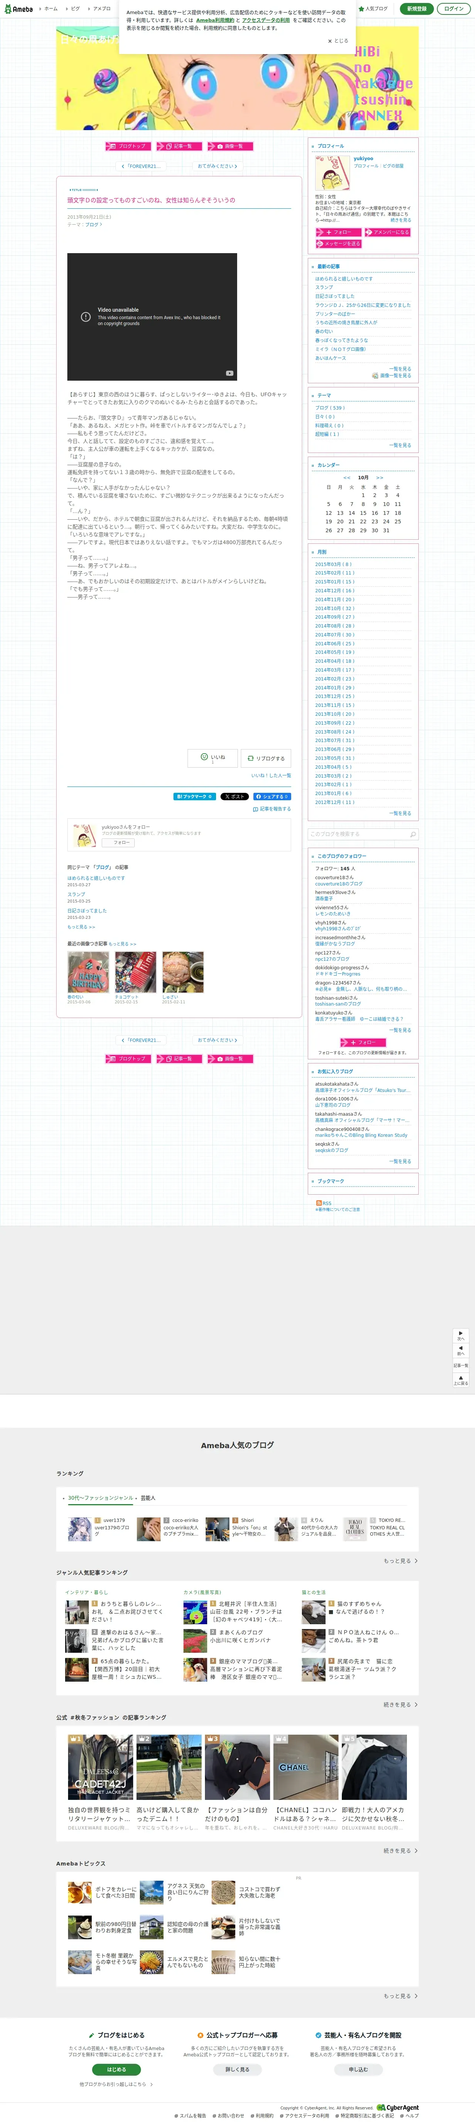Open related article ほめられると嬉しいものです below post
Screen dimensions: 475x2122
[96, 878]
